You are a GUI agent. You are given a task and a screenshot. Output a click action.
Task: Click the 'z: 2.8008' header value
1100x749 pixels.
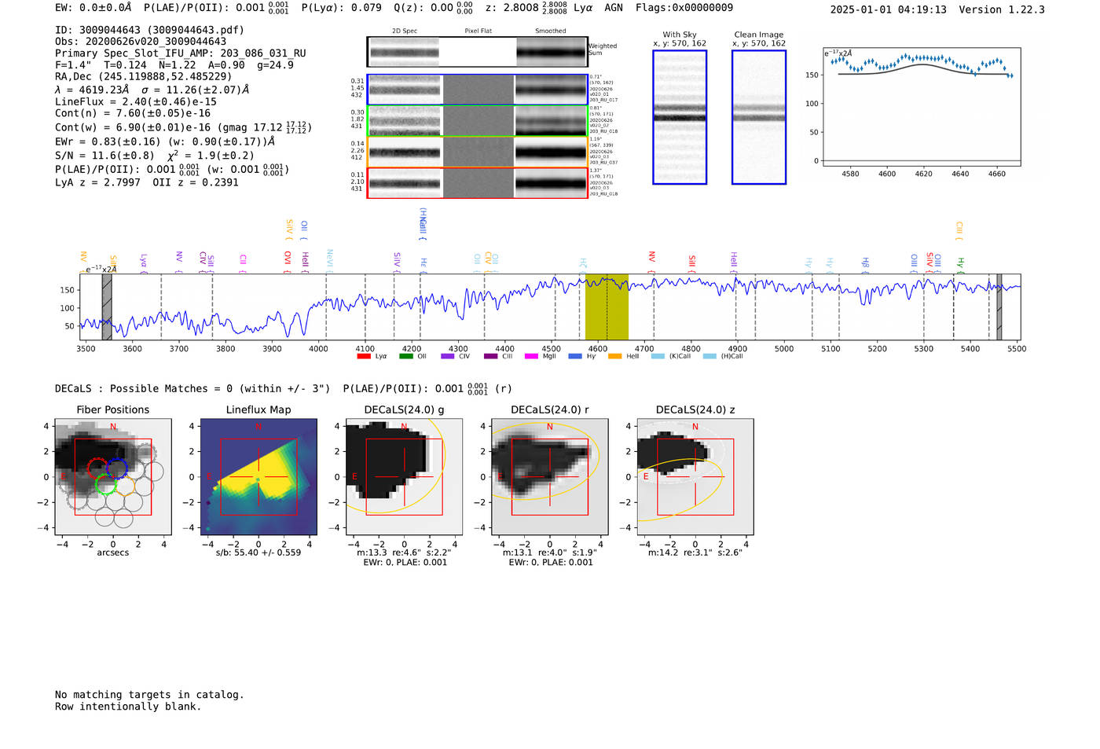pos(512,8)
